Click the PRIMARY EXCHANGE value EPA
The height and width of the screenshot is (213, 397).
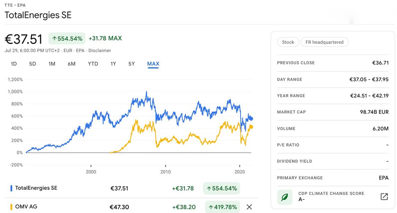click(383, 178)
